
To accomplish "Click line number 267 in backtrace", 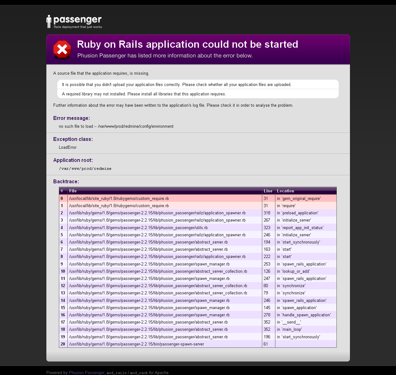I will 267,220.
